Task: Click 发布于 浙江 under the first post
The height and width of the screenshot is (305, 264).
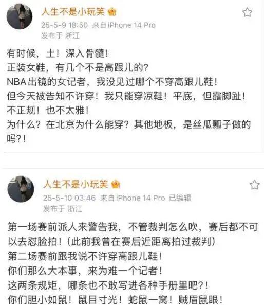Action: (x=60, y=36)
